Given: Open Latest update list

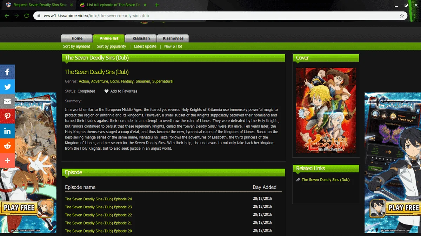Looking at the screenshot, I should (145, 46).
